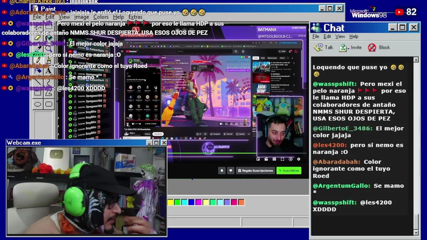Open Paint's Edit menu
The width and height of the screenshot is (427, 240).
point(50,17)
